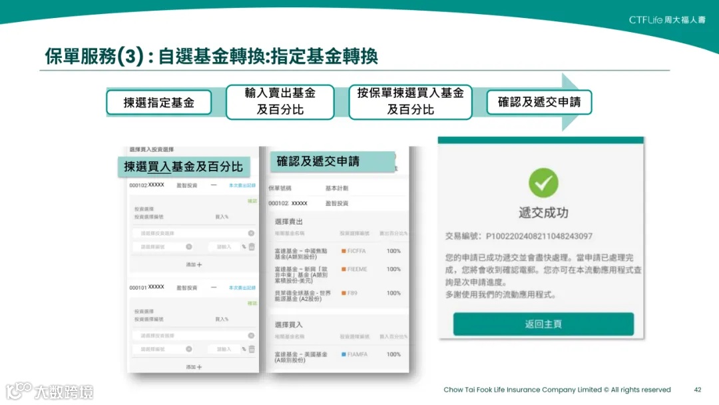The width and height of the screenshot is (719, 405).
Task: Select the 揀選指定基金 step in the flow
Action: [158, 101]
